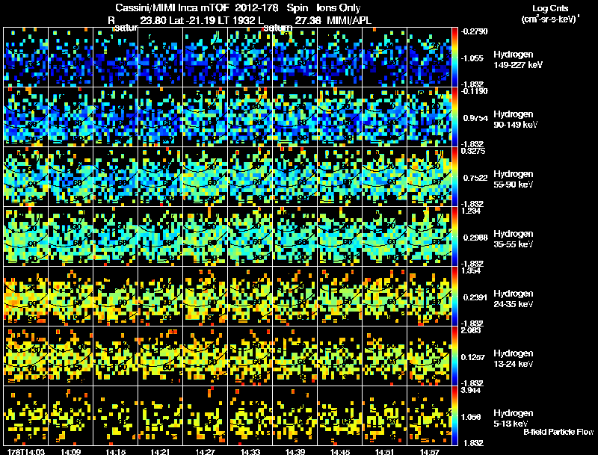Select the '14:33' time axis label

tap(250, 451)
